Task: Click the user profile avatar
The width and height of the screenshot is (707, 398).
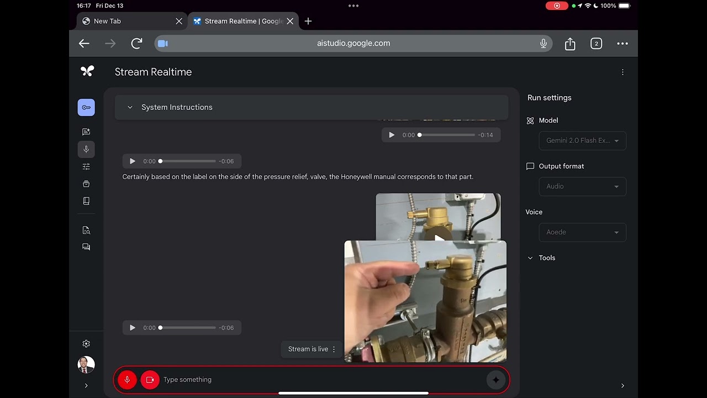Action: 86,365
